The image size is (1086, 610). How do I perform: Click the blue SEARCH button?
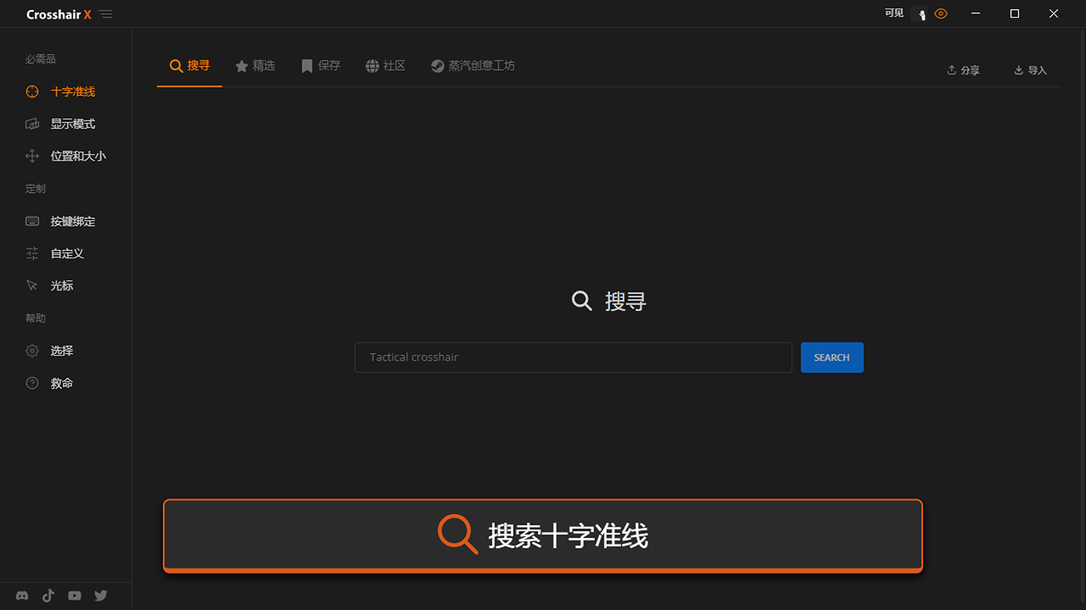pos(832,358)
